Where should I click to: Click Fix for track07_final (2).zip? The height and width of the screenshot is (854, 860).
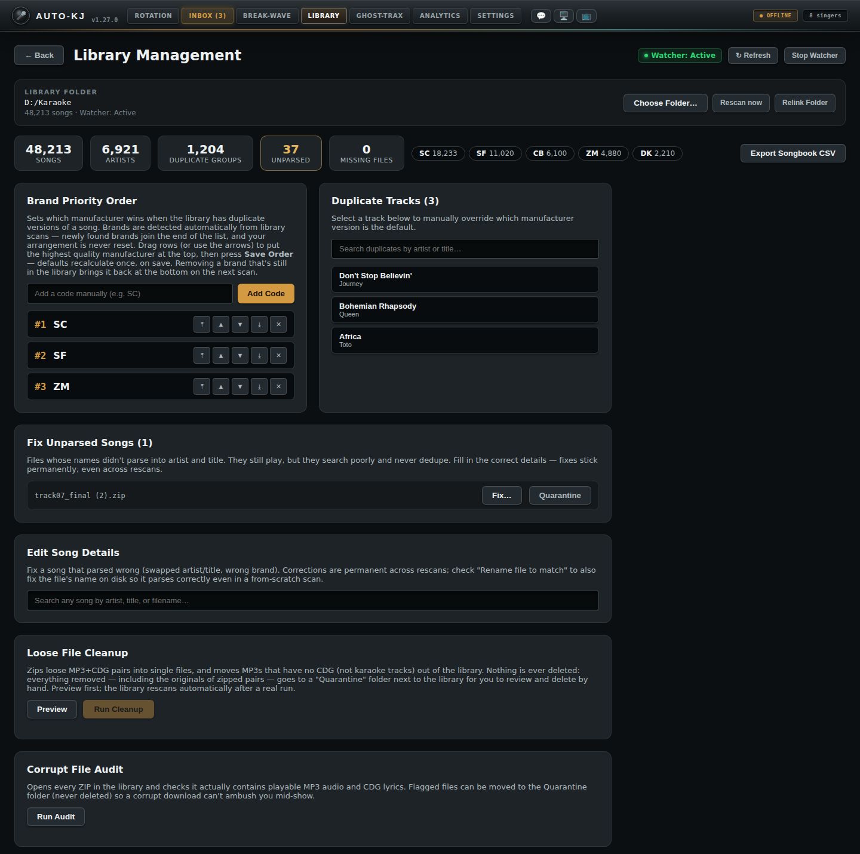[x=502, y=495]
